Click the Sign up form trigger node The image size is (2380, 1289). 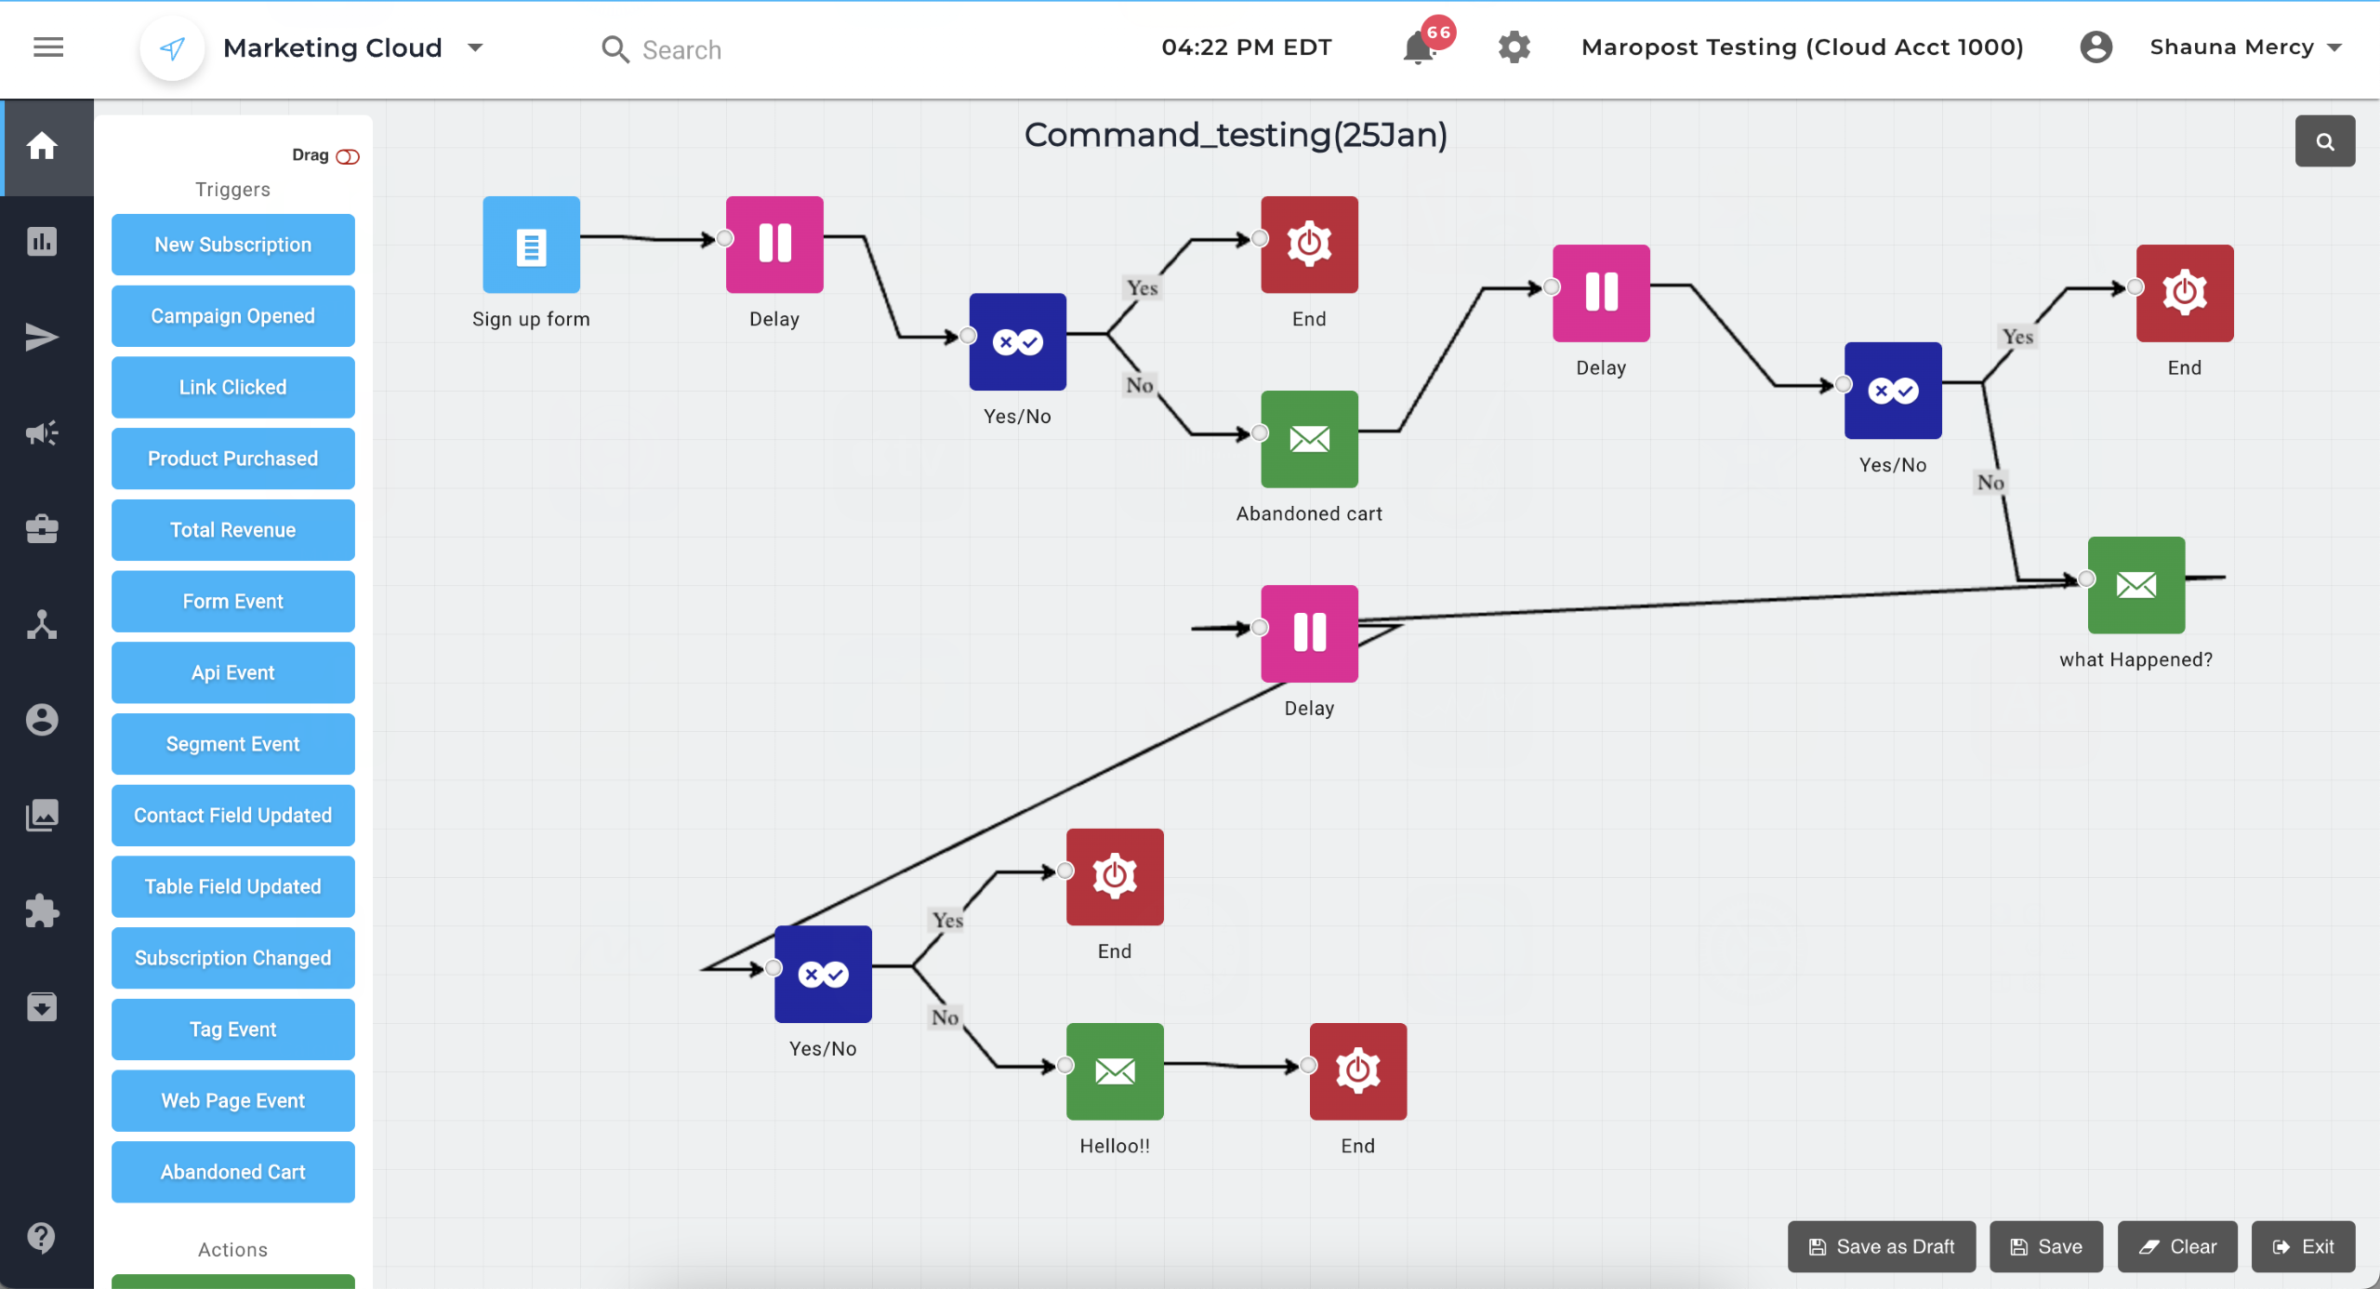(531, 245)
